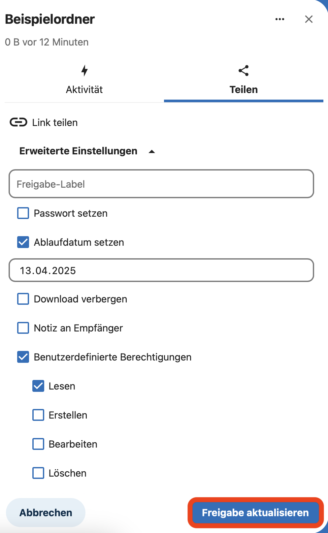This screenshot has height=533, width=328.
Task: Open the three-dots more actions menu
Action: point(279,19)
